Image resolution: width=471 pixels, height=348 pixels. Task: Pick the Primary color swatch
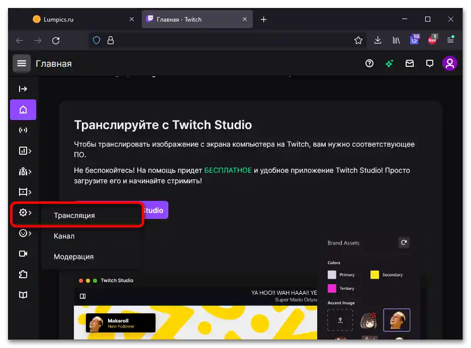pyautogui.click(x=332, y=275)
